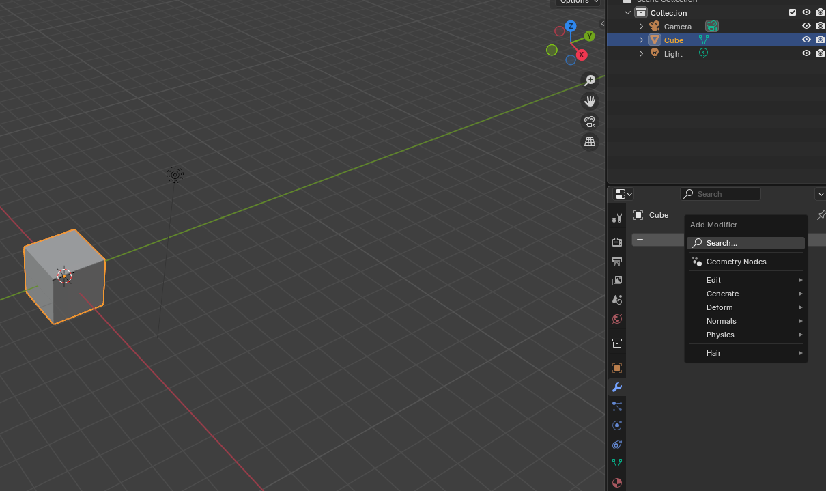
Task: Disable Cube render visibility toggle
Action: (820, 40)
